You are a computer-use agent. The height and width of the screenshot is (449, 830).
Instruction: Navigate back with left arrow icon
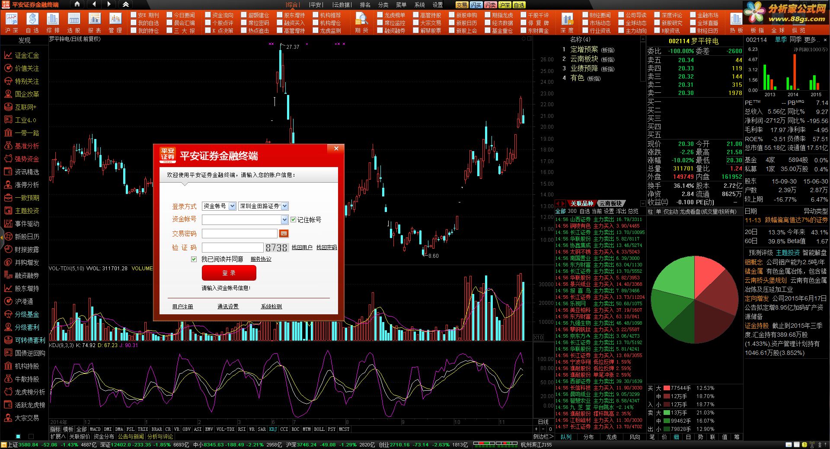point(94,4)
